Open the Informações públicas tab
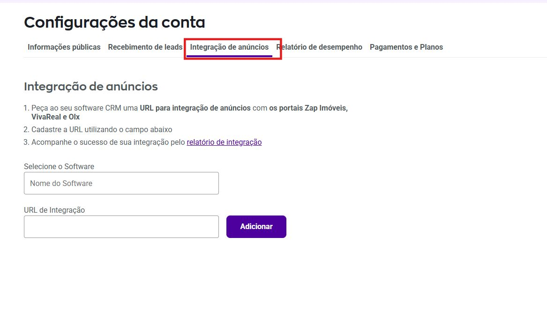Screen dimensions: 547x312 64,47
